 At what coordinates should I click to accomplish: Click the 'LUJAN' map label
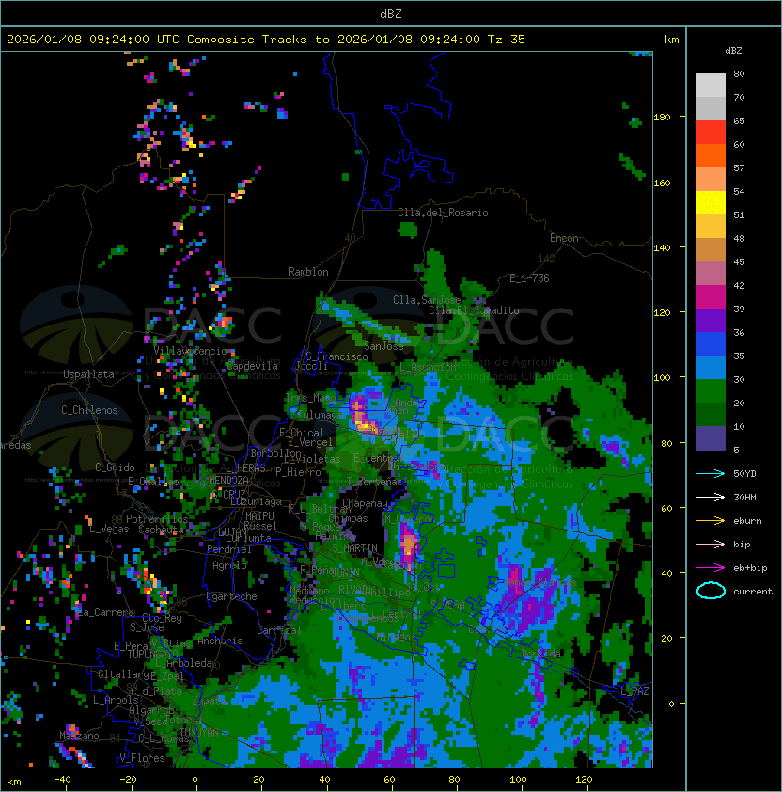point(233,532)
